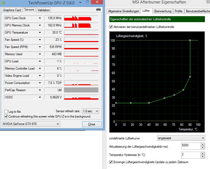
Task: Click the Aktualisierung der Lüftergeschwindigkeit value field
Action: tap(191, 146)
